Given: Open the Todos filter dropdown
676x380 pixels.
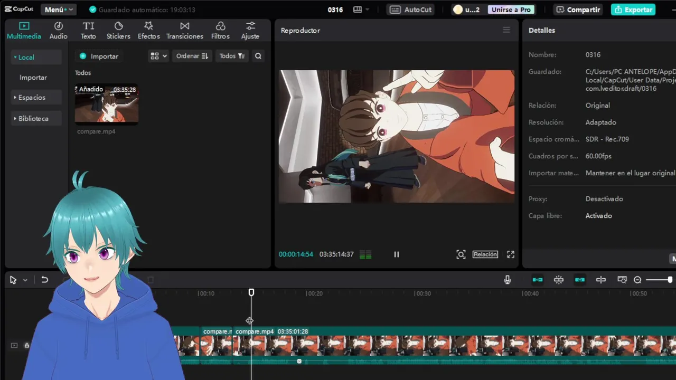Looking at the screenshot, I should 232,56.
